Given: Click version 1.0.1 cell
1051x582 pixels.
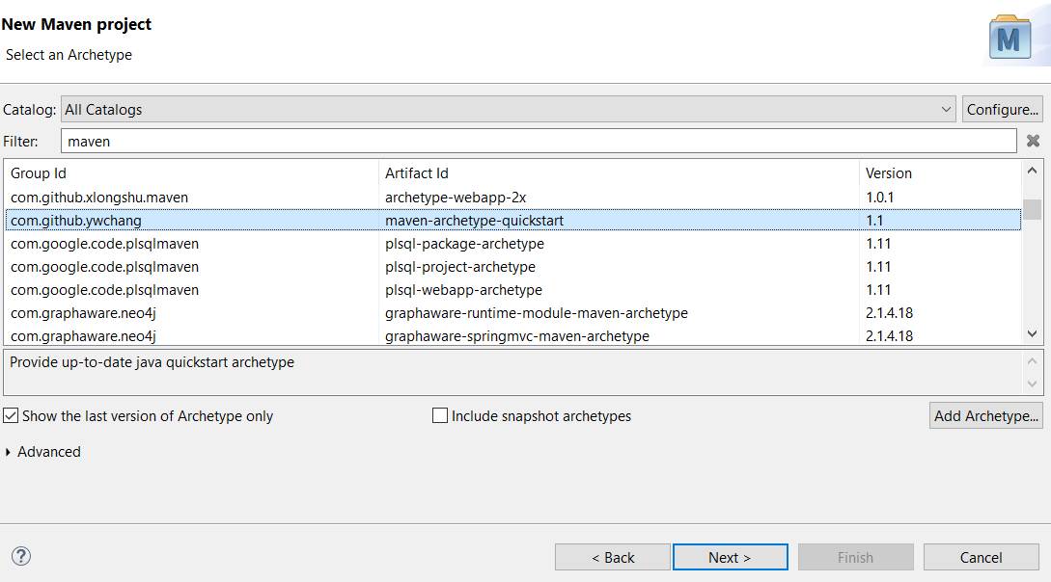Looking at the screenshot, I should click(879, 198).
